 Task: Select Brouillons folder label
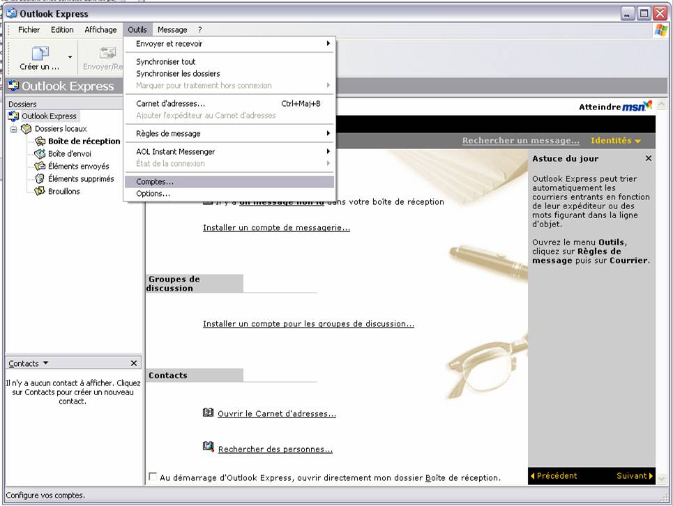point(64,191)
